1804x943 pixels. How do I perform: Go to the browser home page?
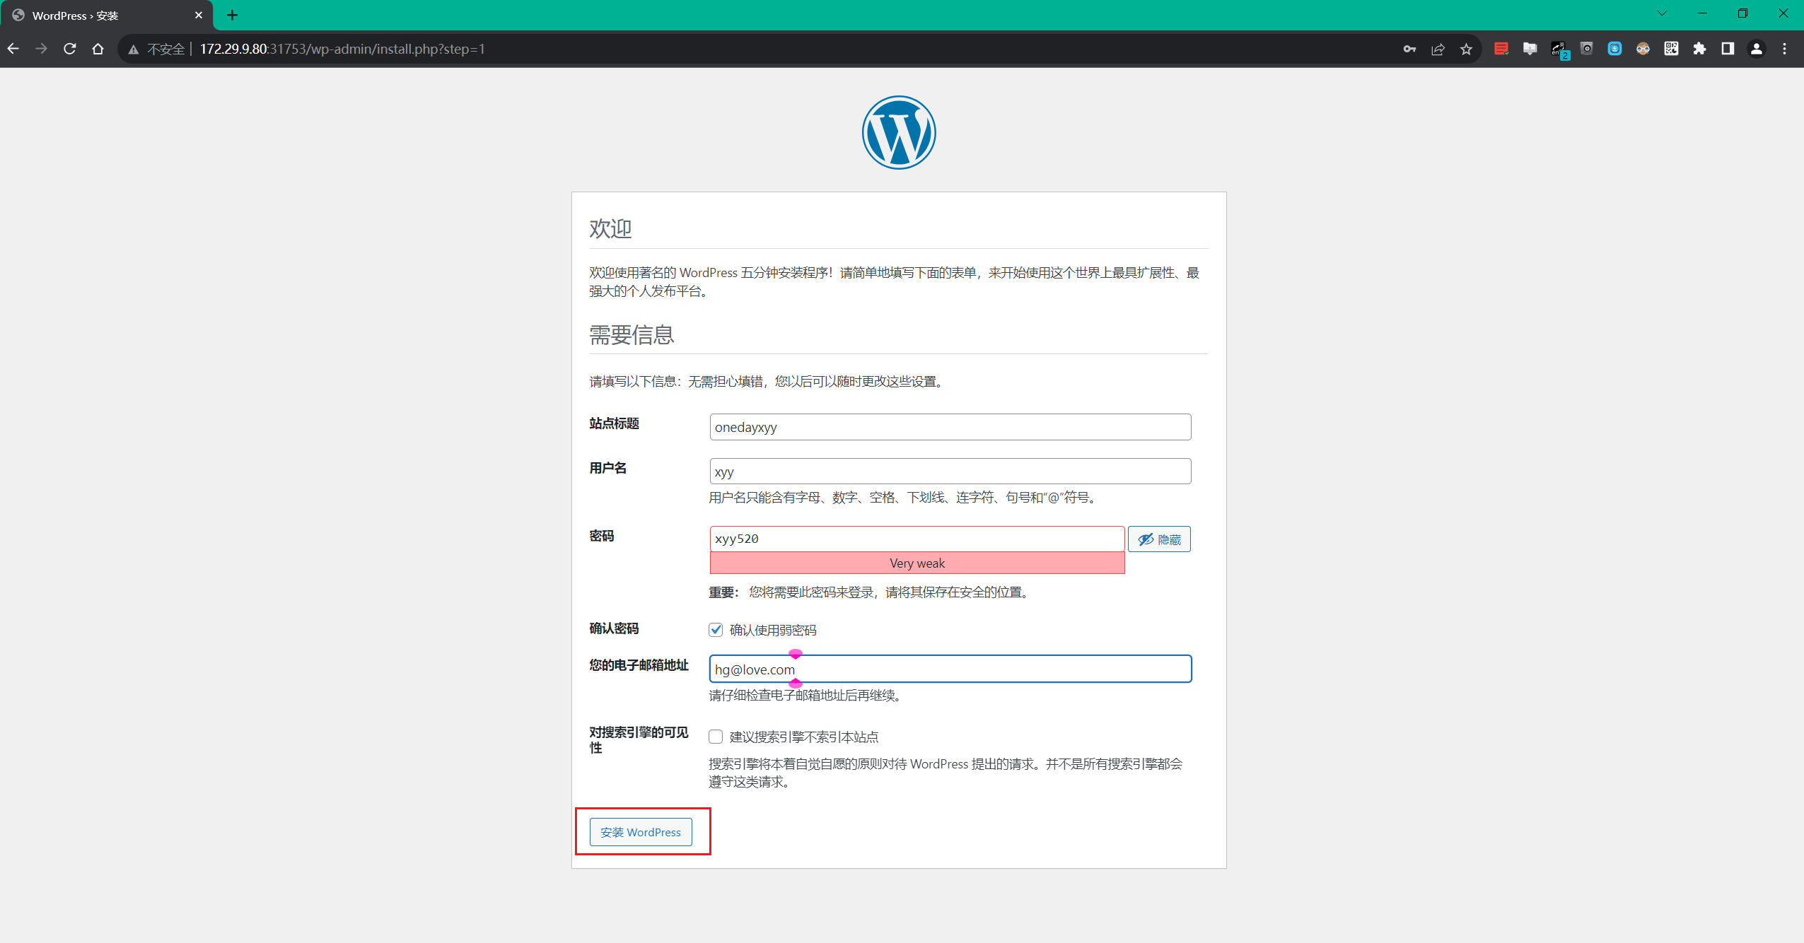click(98, 49)
